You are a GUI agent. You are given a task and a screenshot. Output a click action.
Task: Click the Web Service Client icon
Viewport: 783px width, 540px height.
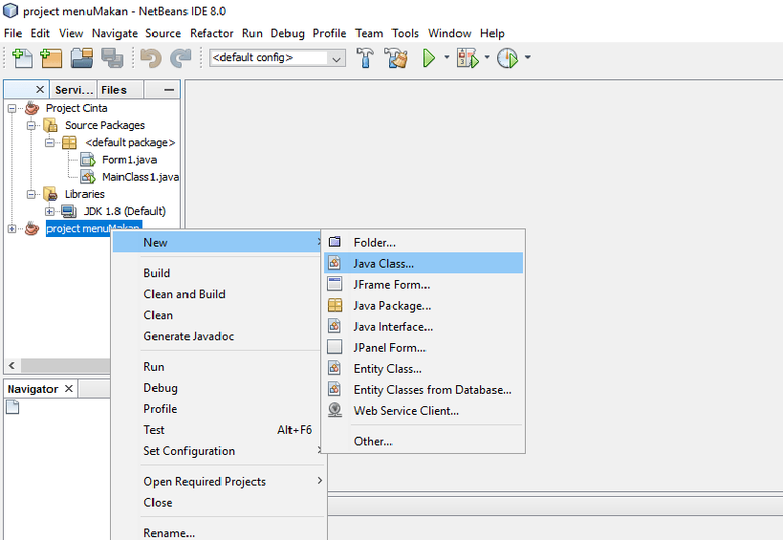point(335,410)
